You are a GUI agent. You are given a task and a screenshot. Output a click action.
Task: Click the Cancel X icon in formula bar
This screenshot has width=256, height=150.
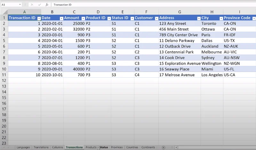[x=32, y=4]
